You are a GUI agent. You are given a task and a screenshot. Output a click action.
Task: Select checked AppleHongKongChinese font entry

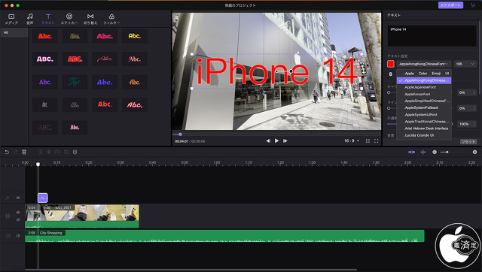point(424,80)
